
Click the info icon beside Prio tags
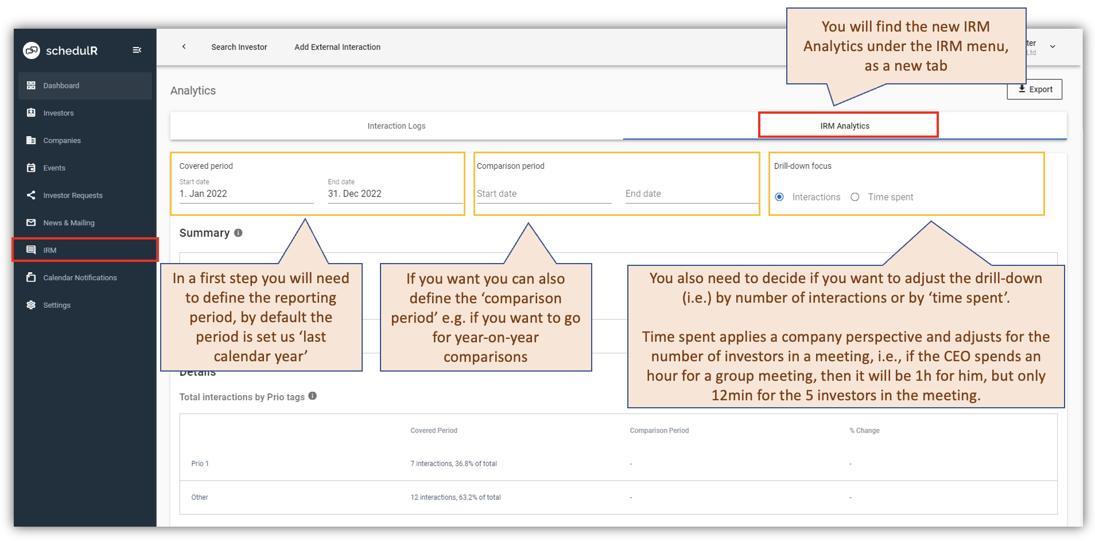[313, 396]
